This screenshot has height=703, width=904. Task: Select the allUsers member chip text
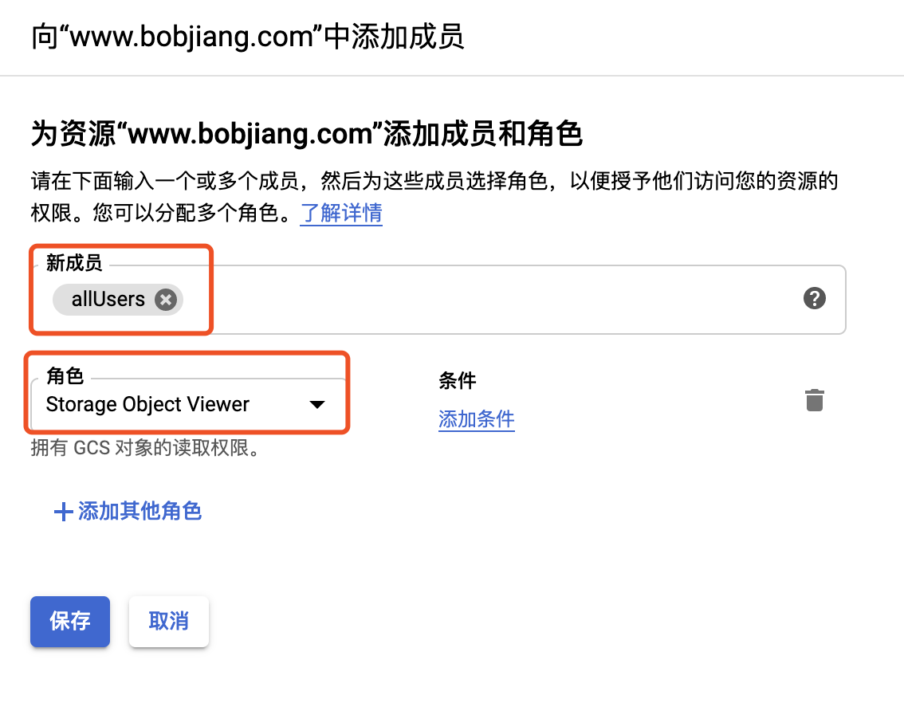(108, 300)
